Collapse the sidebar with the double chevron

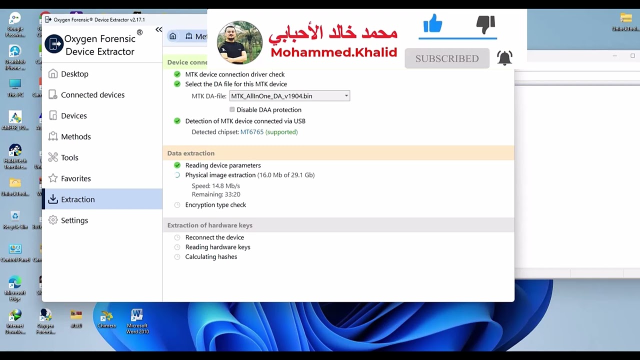158,30
